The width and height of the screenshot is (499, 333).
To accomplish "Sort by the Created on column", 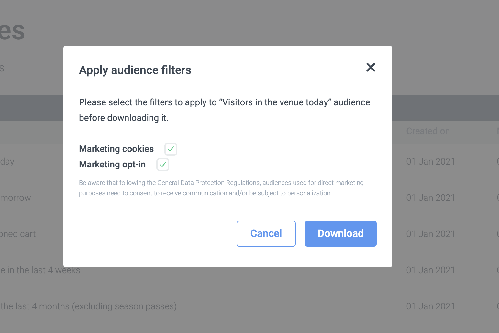I will [x=428, y=131].
